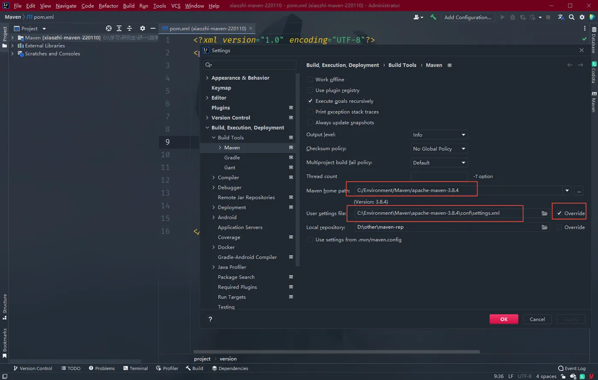The height and width of the screenshot is (380, 598).
Task: Enable Always update snapshots checkbox
Action: (x=311, y=122)
